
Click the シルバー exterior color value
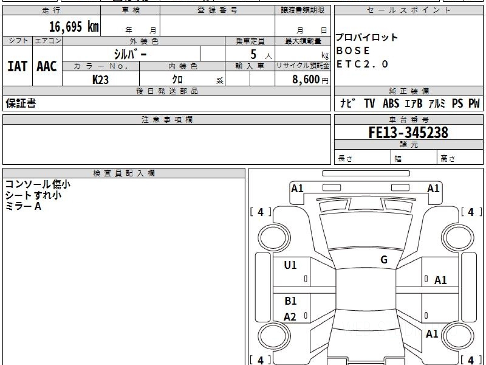[x=131, y=54]
